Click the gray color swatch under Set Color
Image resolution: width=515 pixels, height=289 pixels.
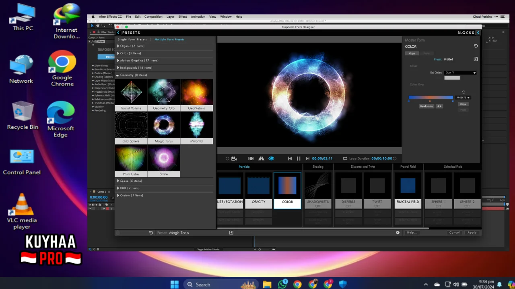452,78
